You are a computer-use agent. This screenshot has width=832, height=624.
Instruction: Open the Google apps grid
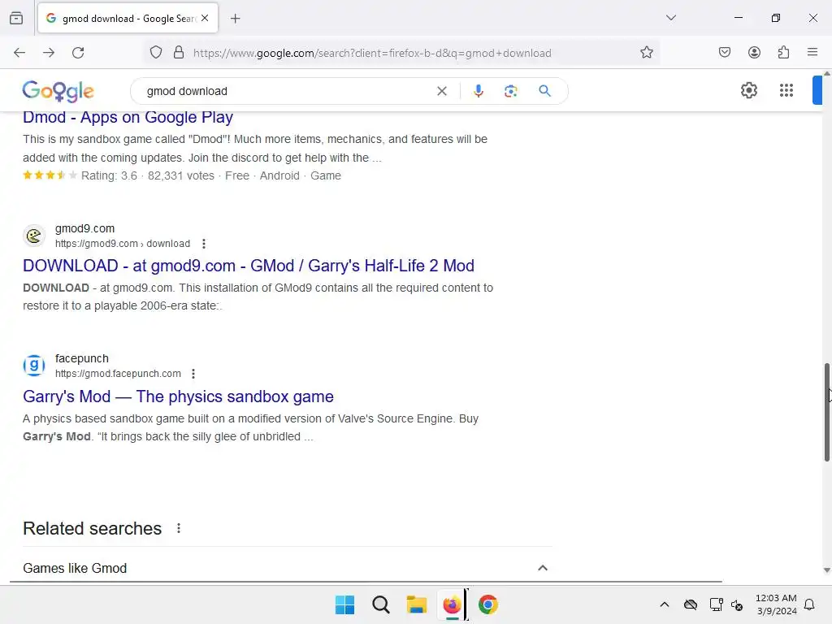[786, 90]
